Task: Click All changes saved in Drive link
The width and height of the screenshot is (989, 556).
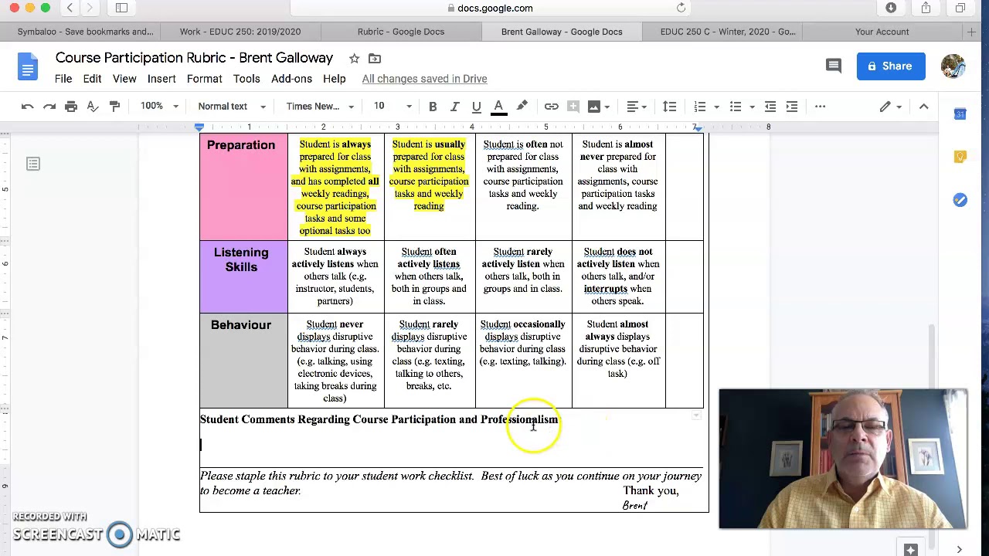Action: (424, 79)
